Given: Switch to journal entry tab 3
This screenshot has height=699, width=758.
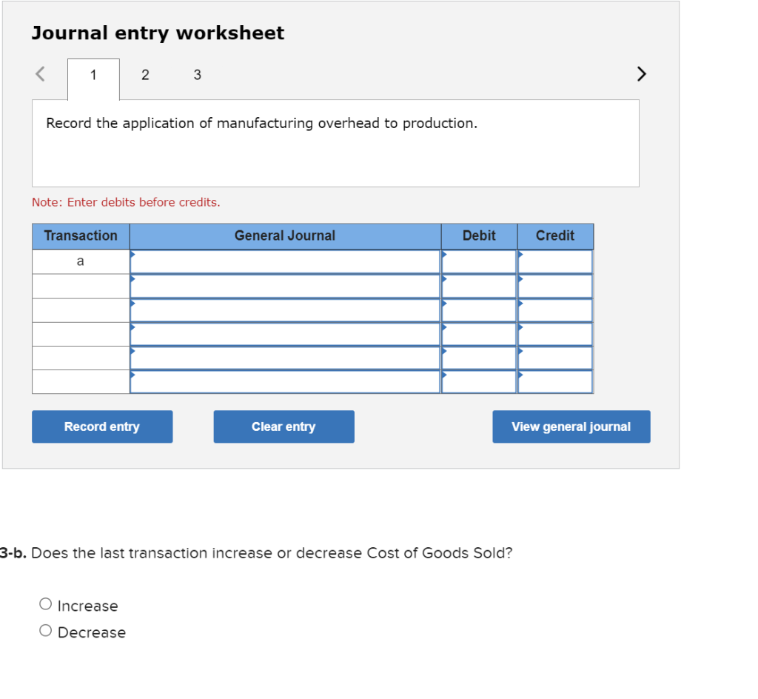Looking at the screenshot, I should (197, 75).
